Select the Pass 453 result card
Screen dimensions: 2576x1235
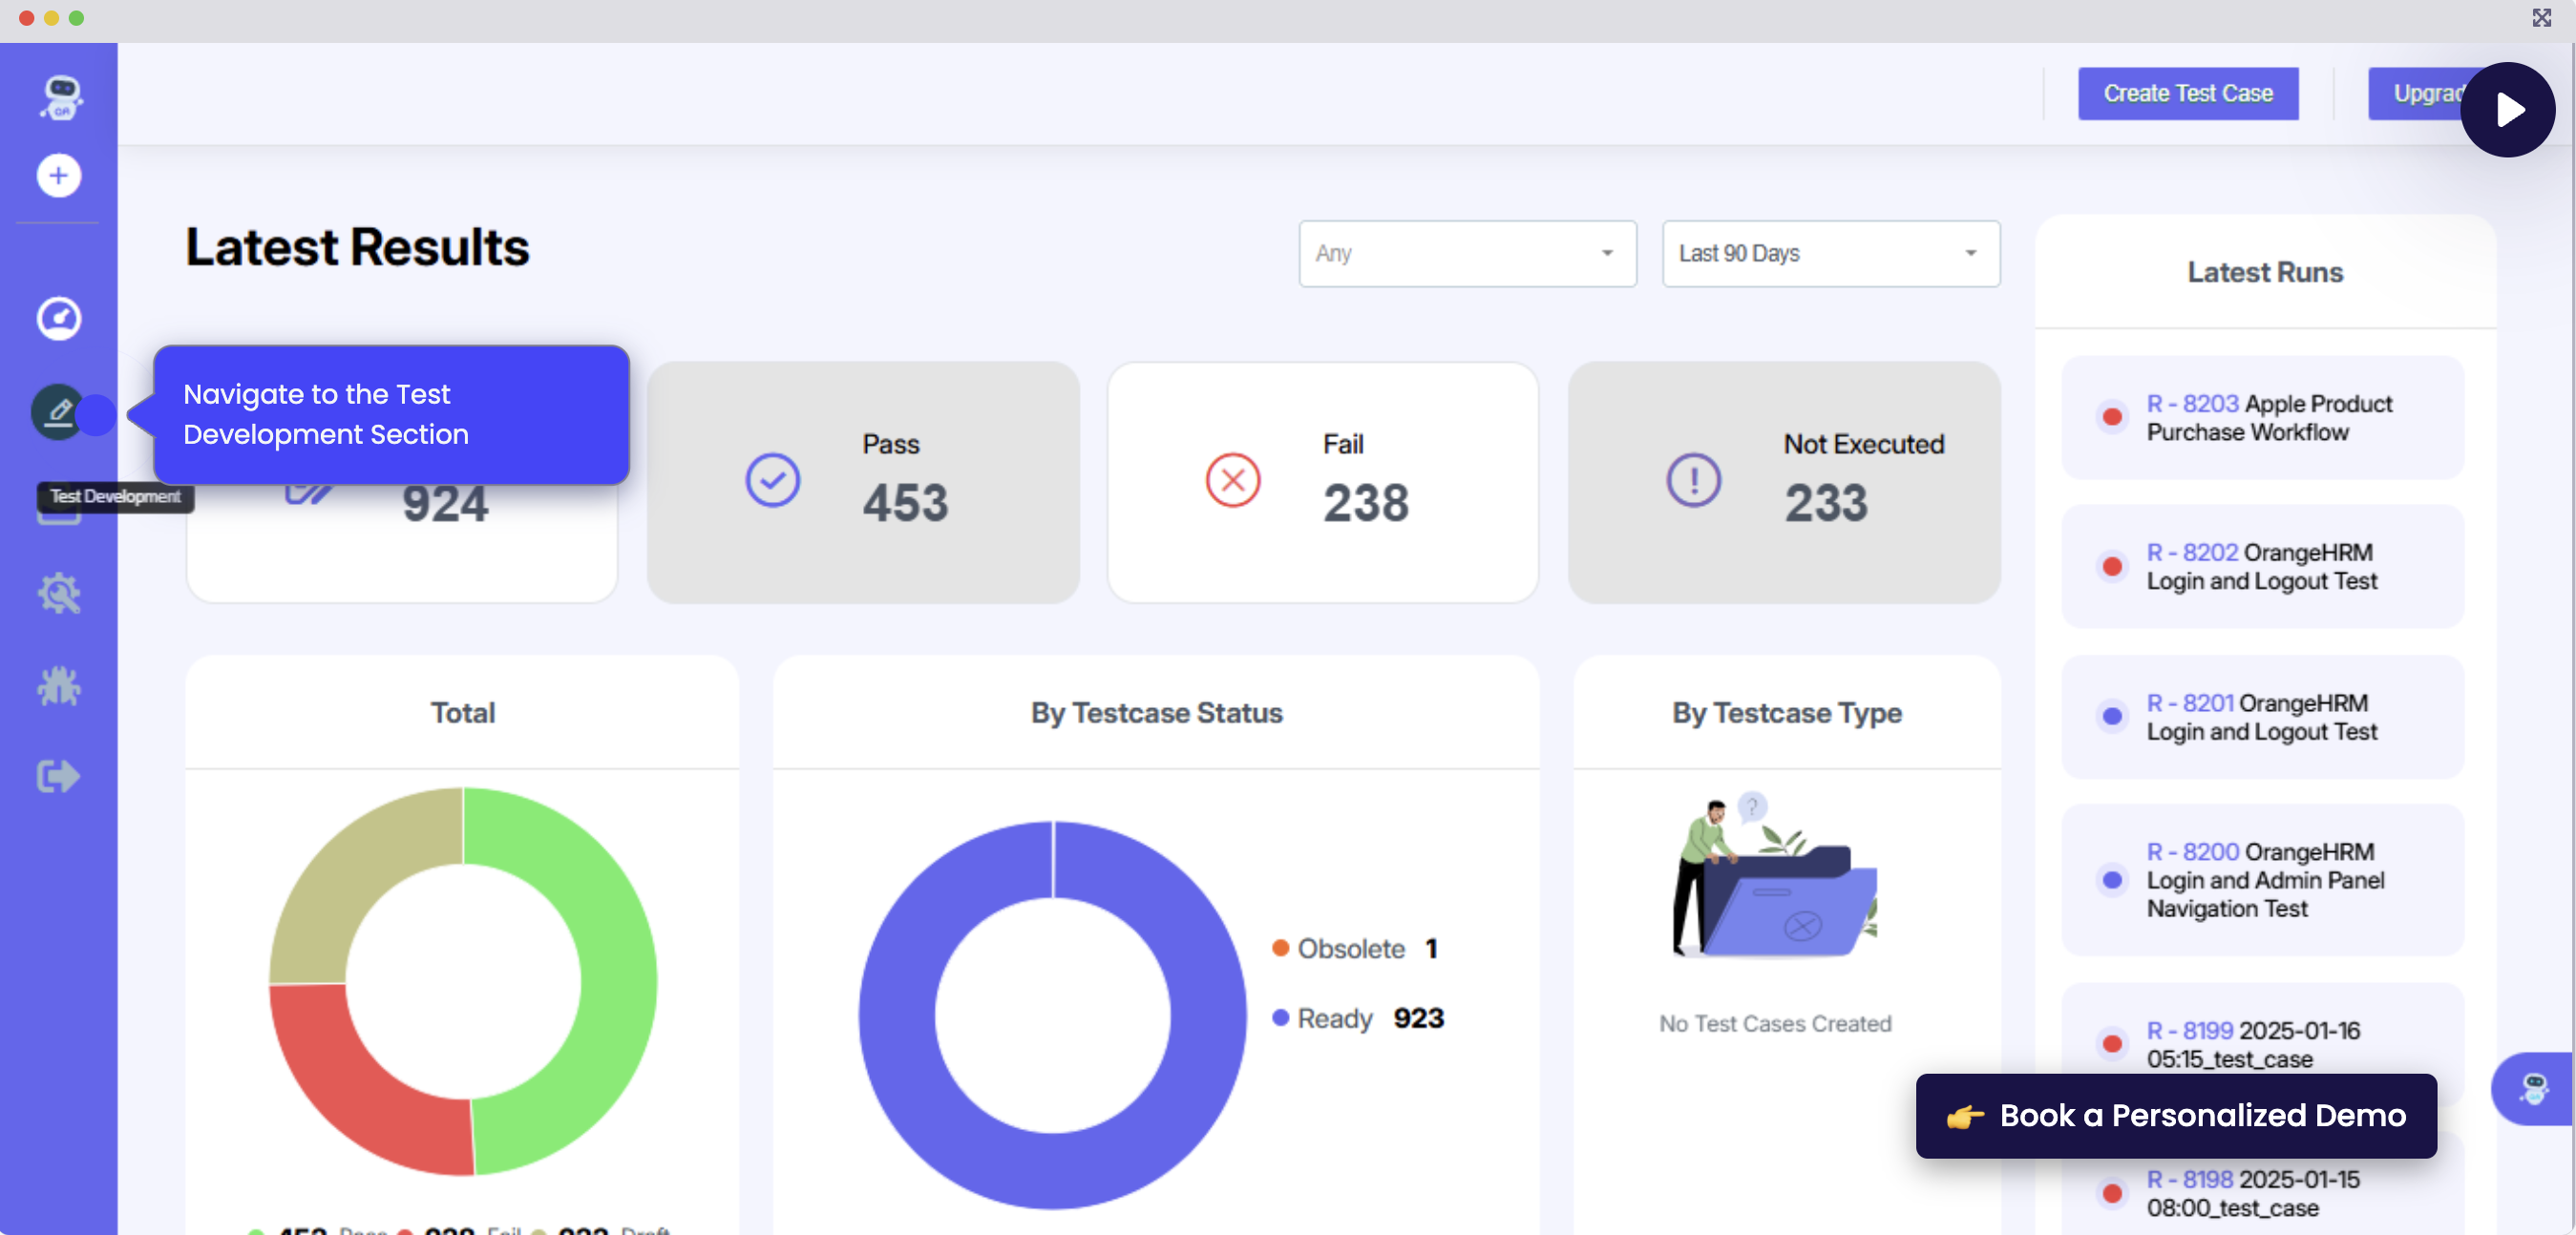(x=862, y=482)
